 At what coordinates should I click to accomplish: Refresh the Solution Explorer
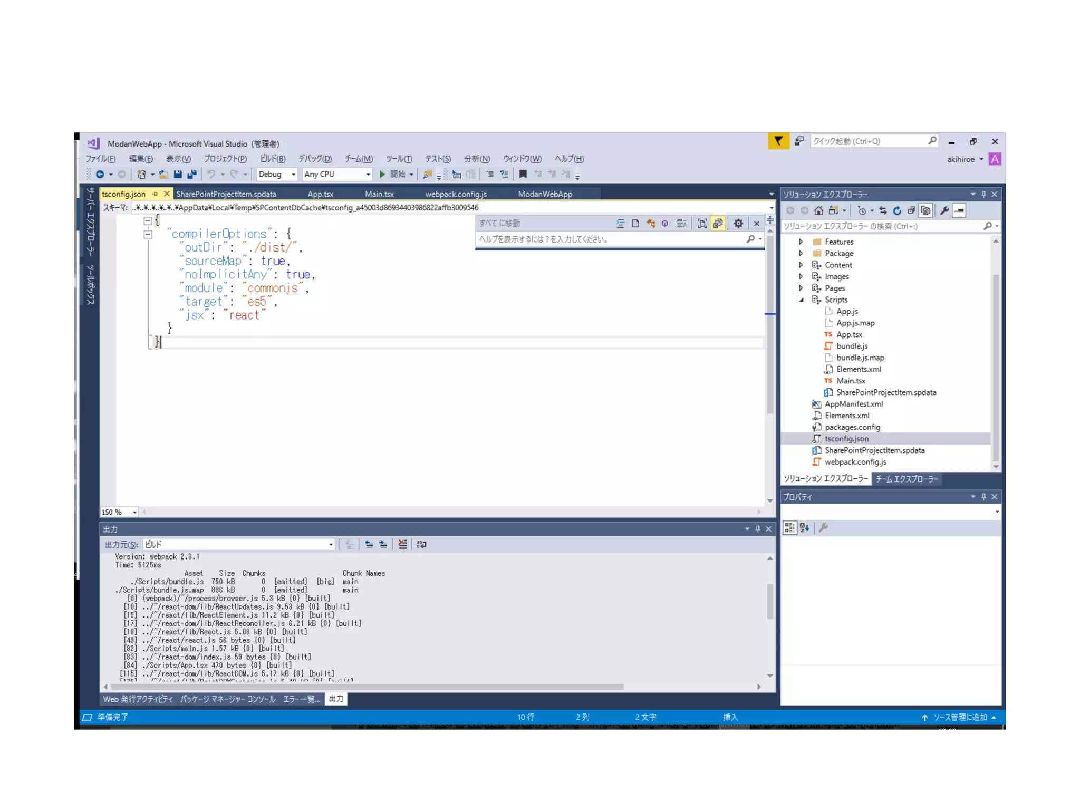tap(897, 210)
